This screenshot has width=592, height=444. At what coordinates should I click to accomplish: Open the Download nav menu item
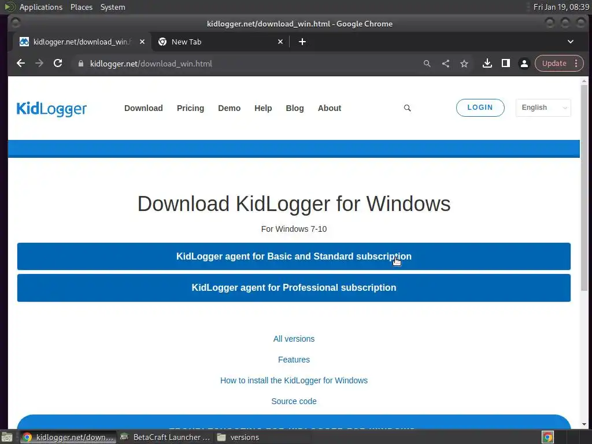143,108
